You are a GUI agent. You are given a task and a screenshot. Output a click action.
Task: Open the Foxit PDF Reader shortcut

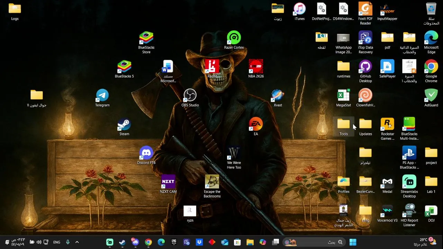tap(365, 14)
